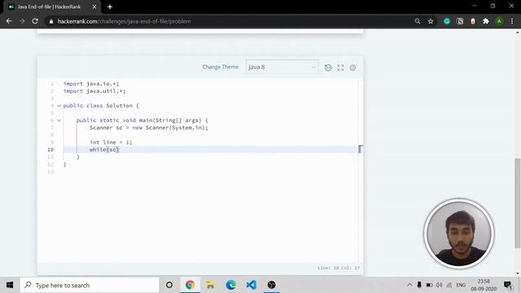This screenshot has width=521, height=293.
Task: Click the microphone tray icon
Action: click(x=419, y=285)
